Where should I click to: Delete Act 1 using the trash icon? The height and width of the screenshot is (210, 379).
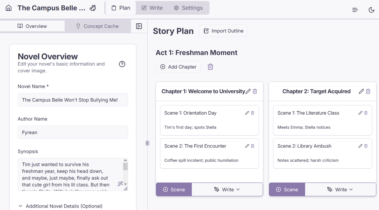pos(210,67)
